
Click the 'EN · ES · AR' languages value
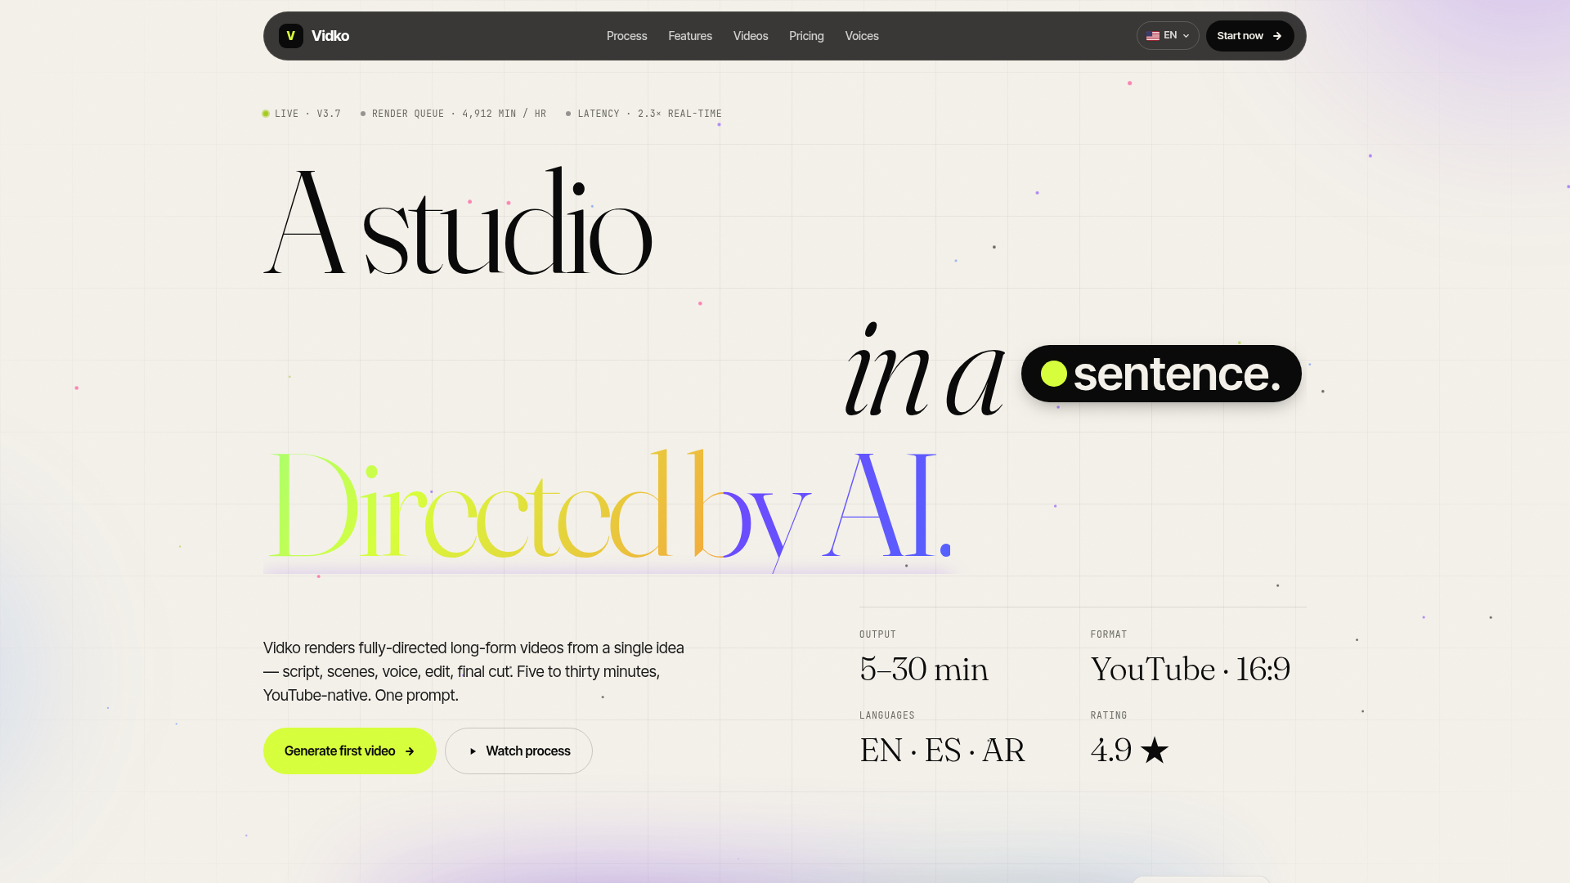click(942, 751)
